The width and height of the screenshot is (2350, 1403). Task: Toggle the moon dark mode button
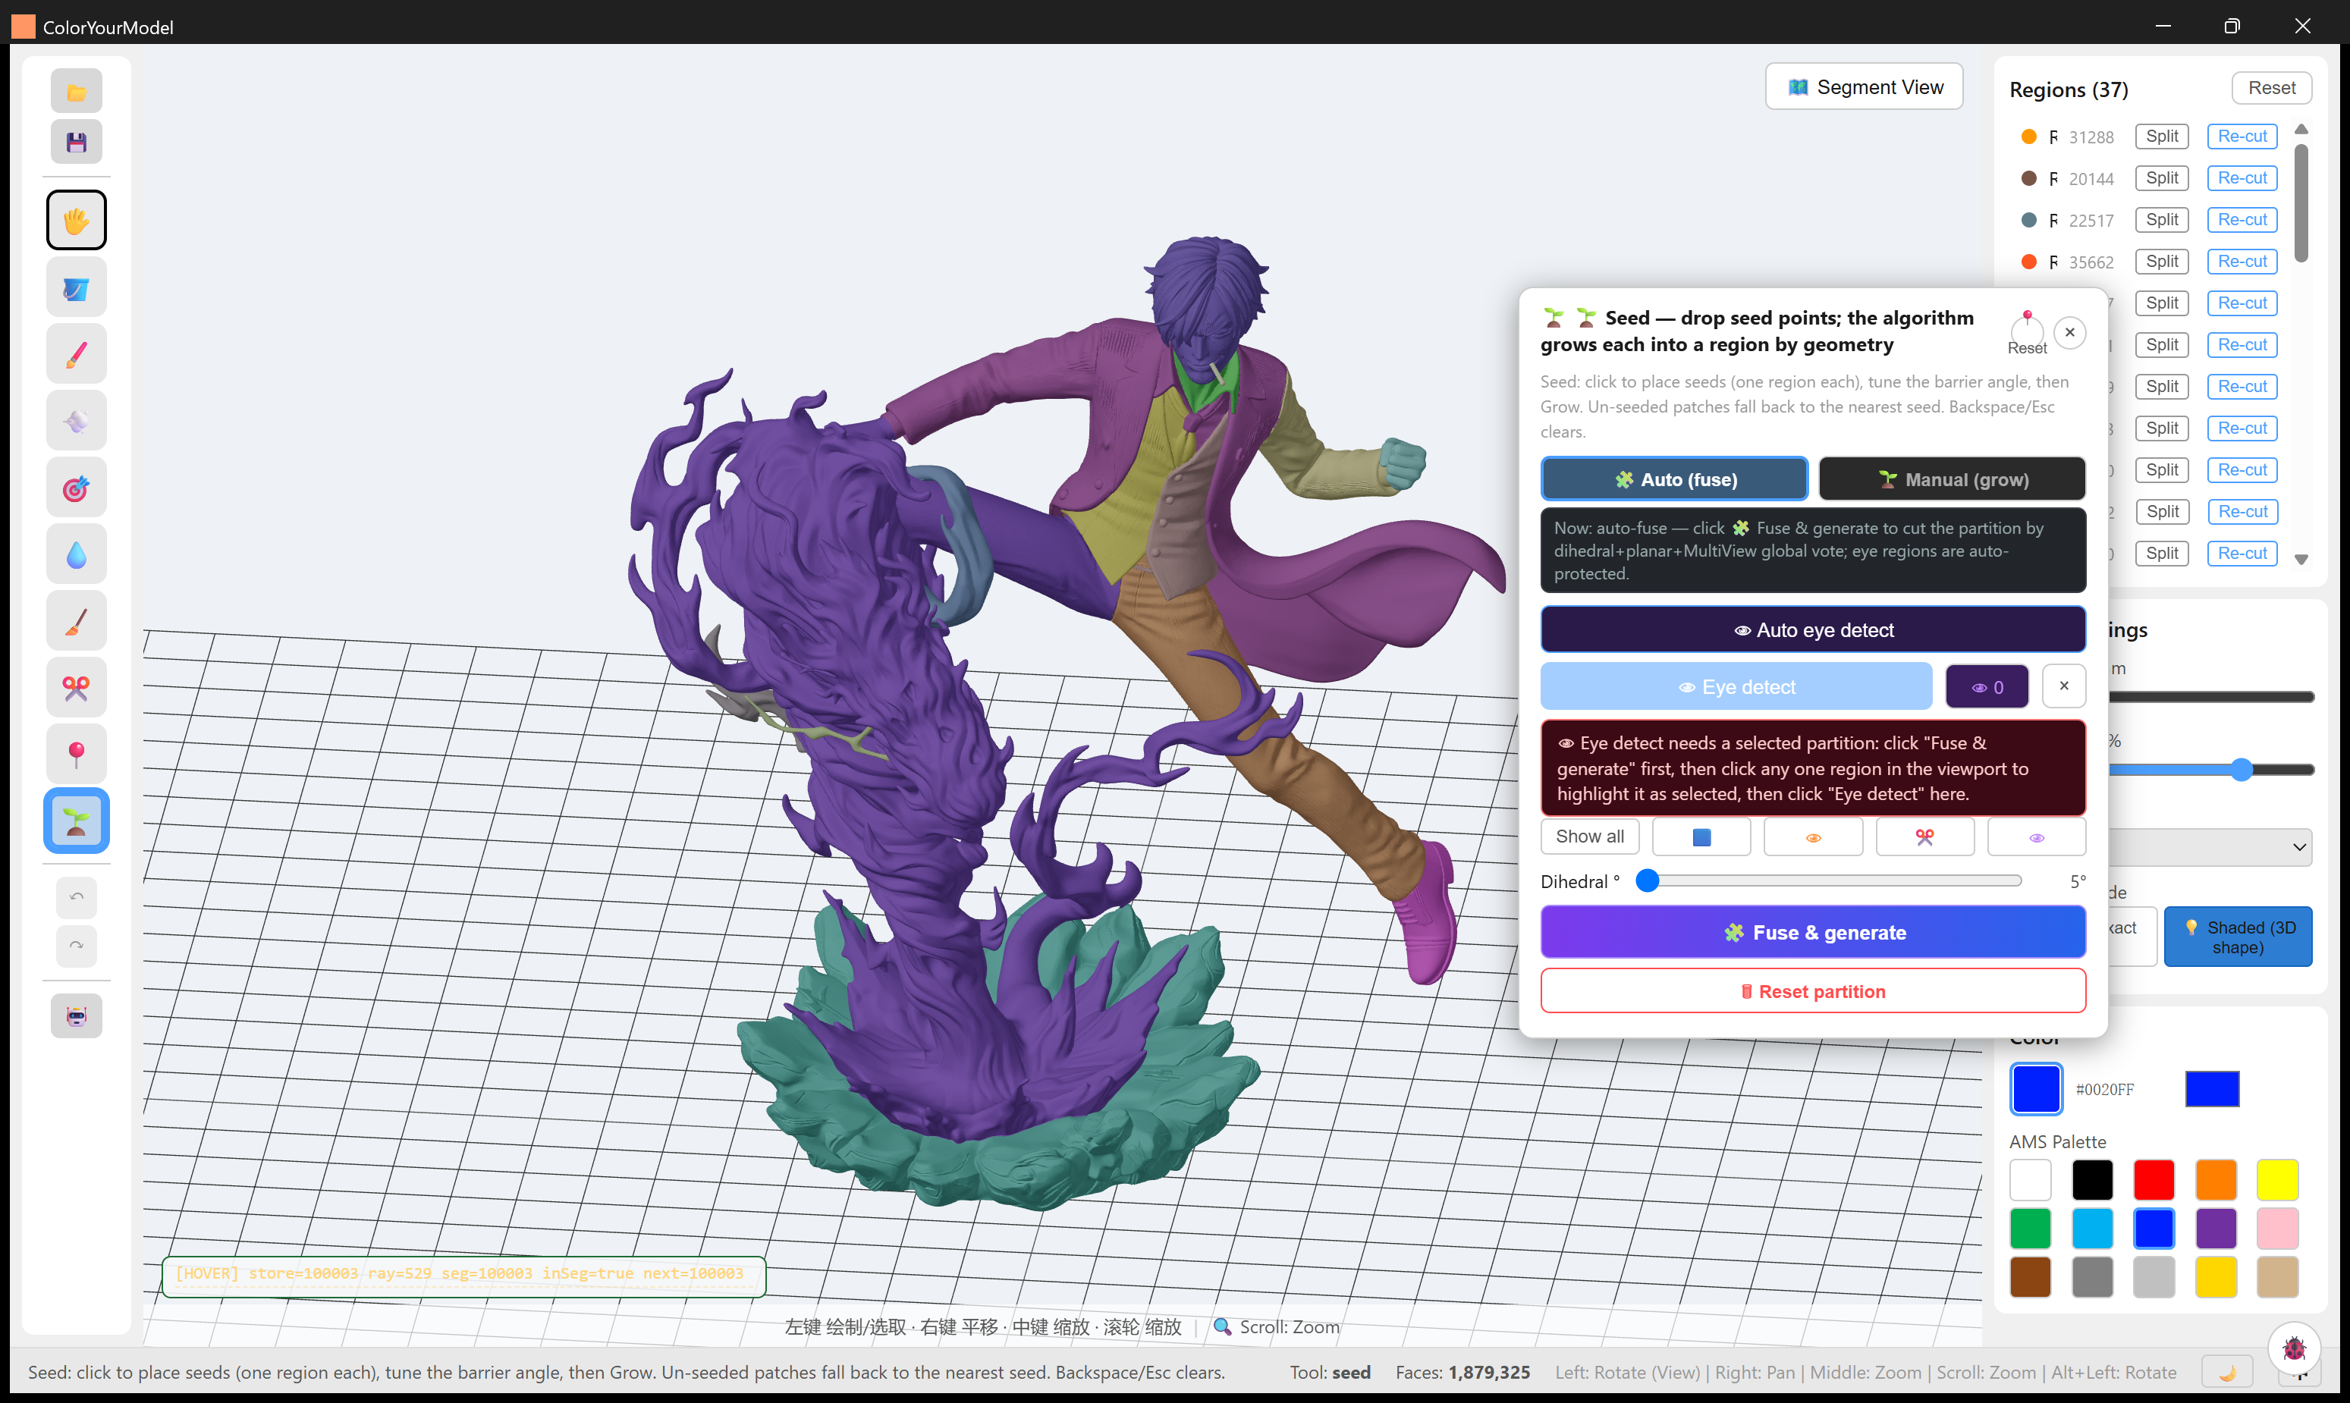coord(2227,1373)
